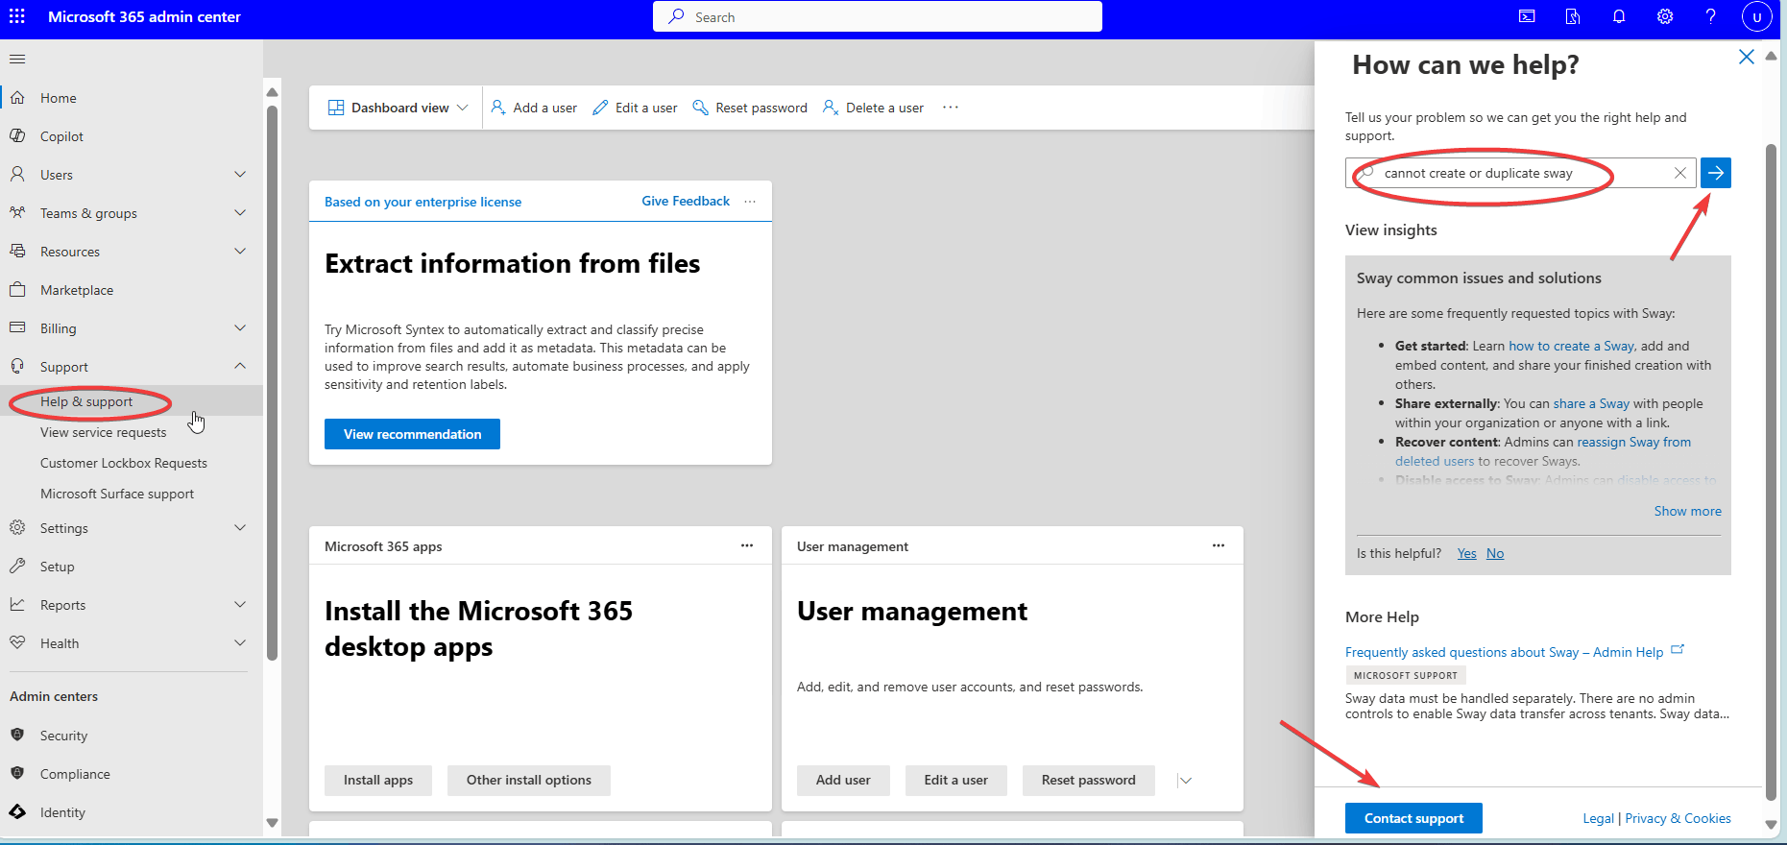Image resolution: width=1787 pixels, height=845 pixels.
Task: Click Give Feedback link
Action: click(x=686, y=202)
